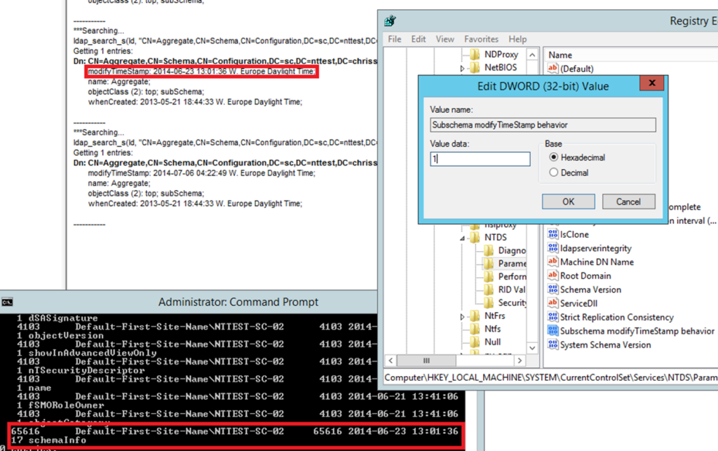The width and height of the screenshot is (718, 451).
Task: Click the System Schema Version value icon
Action: tap(553, 344)
